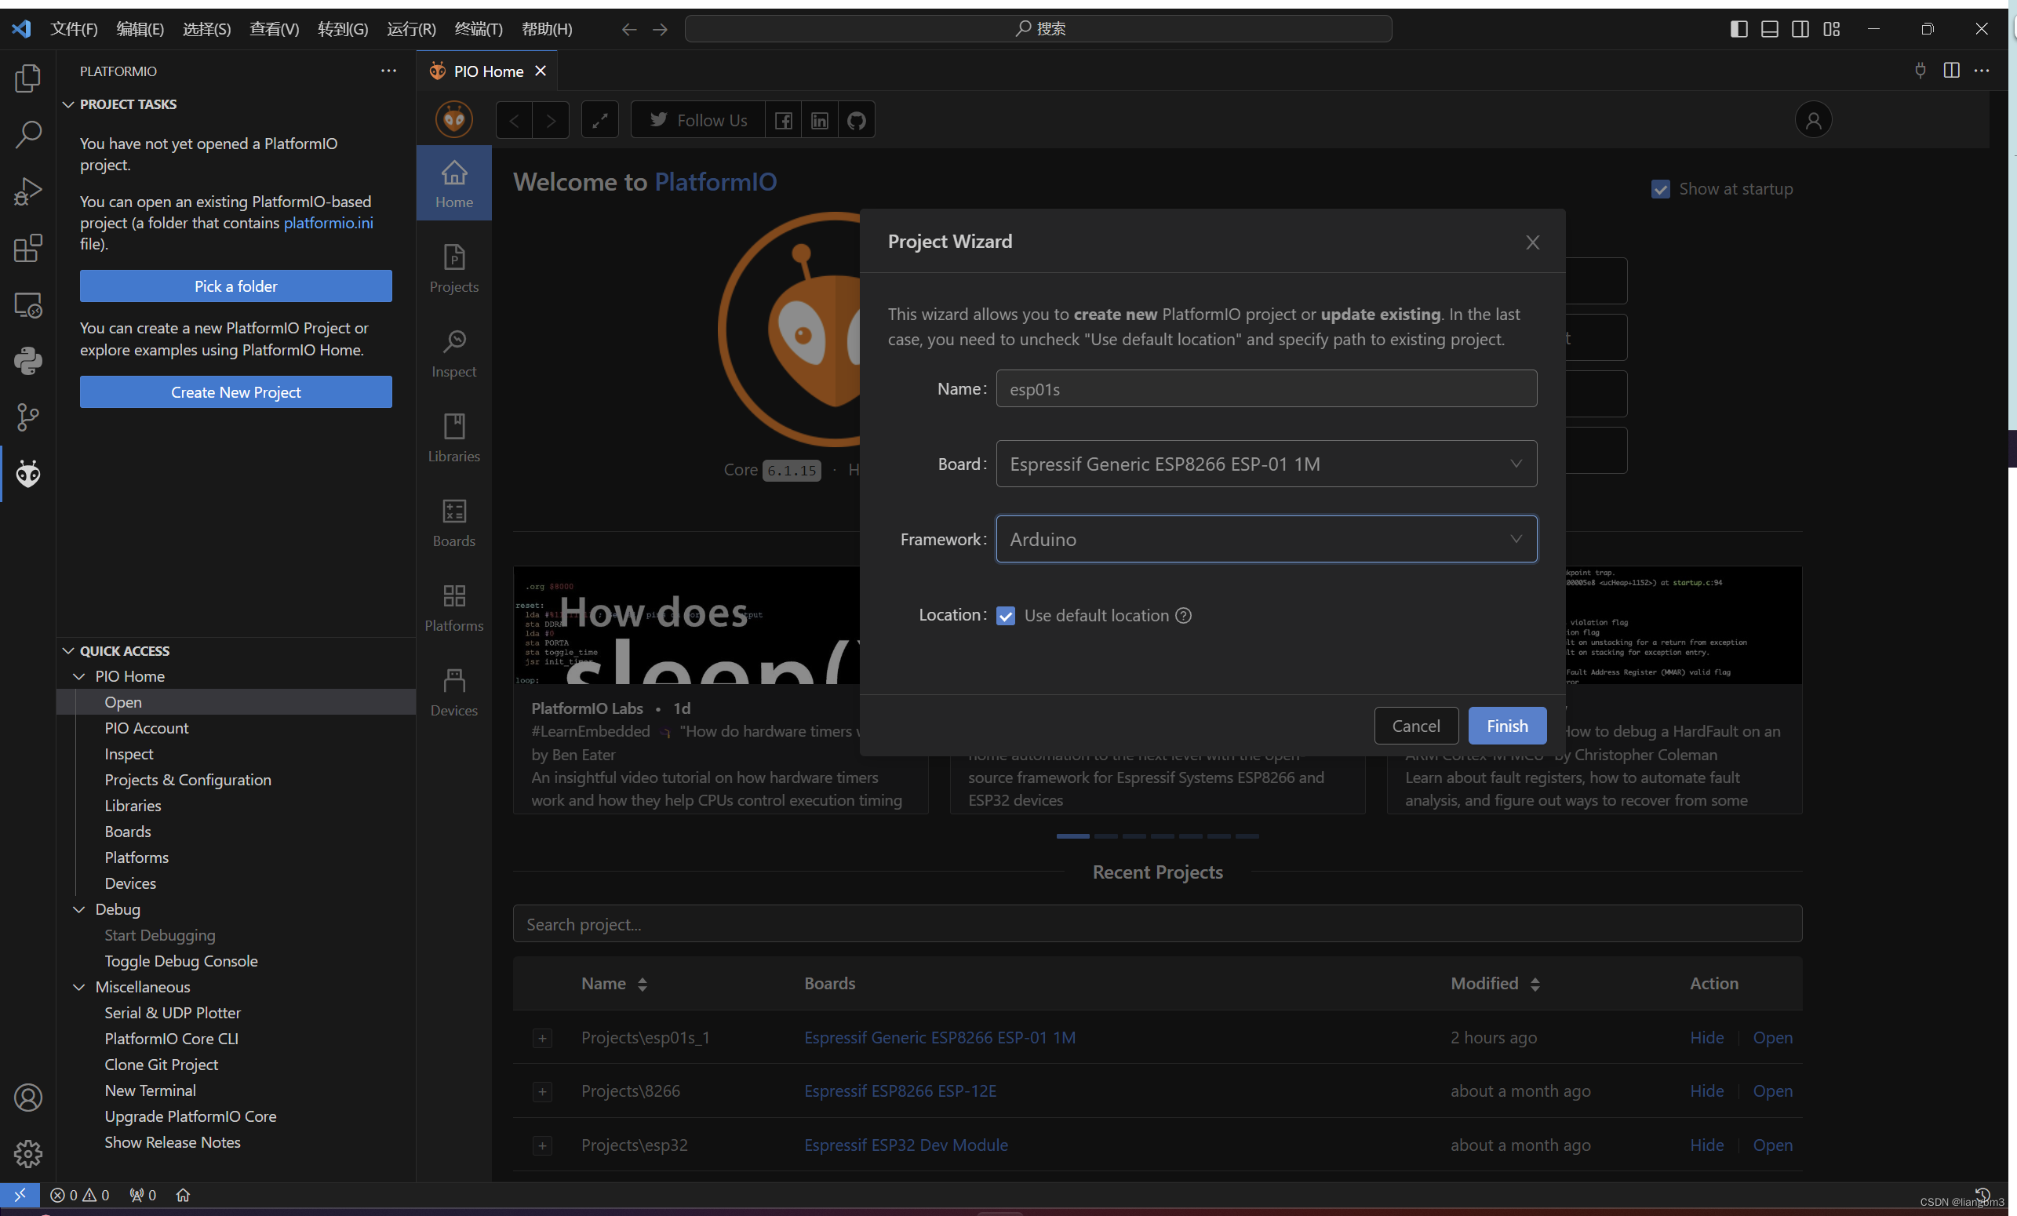This screenshot has width=2017, height=1216.
Task: Open PlatformIO alien icon in activity bar
Action: click(27, 473)
